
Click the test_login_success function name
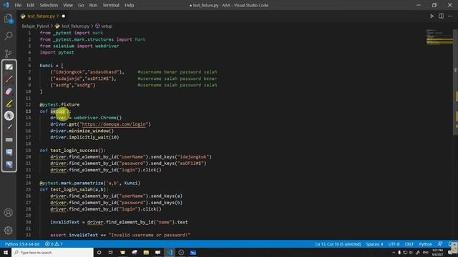(x=75, y=151)
